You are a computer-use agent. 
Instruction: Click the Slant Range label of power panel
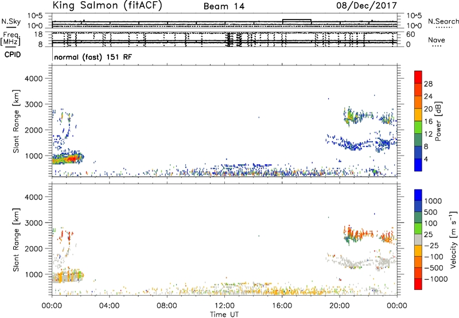pyautogui.click(x=16, y=122)
